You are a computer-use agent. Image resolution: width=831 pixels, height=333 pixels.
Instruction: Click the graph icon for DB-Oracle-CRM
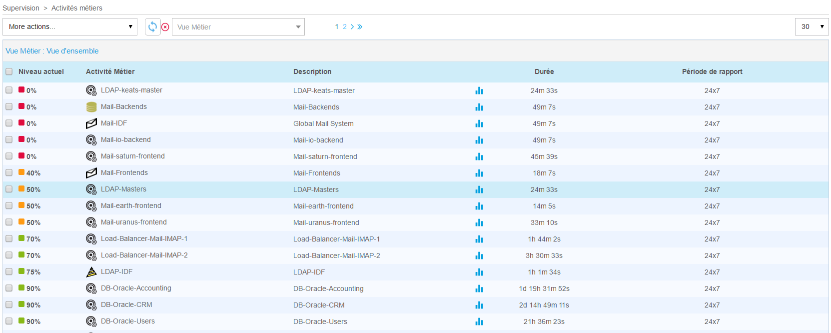[x=479, y=305]
